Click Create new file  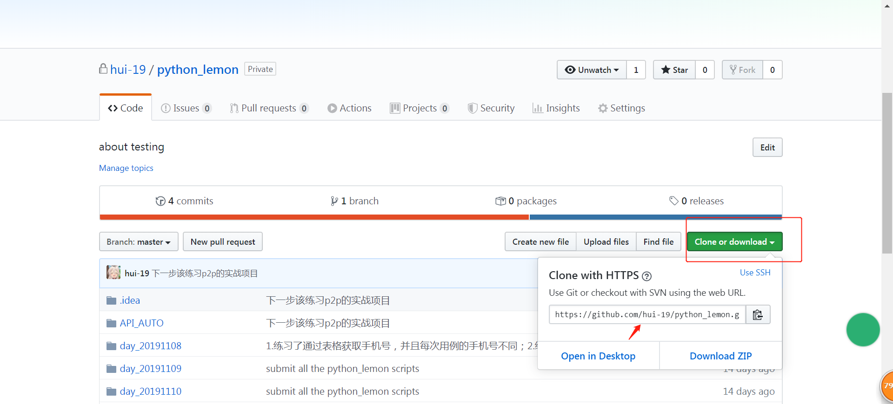point(540,241)
